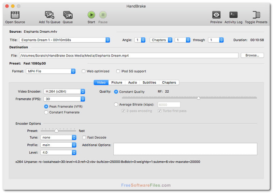This screenshot has height=193, width=273.
Task: Open the Format MP4 File dropdown
Action: coord(51,71)
